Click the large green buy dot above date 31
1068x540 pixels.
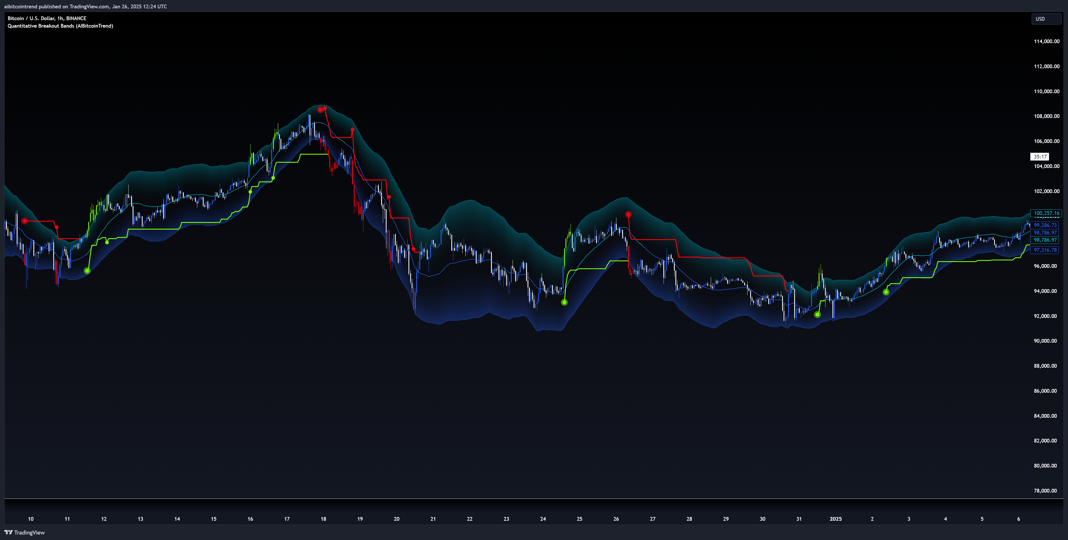[x=817, y=315]
